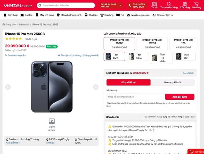Click the Cửa hàng store locator icon
204x154 pixels.
point(185,5)
